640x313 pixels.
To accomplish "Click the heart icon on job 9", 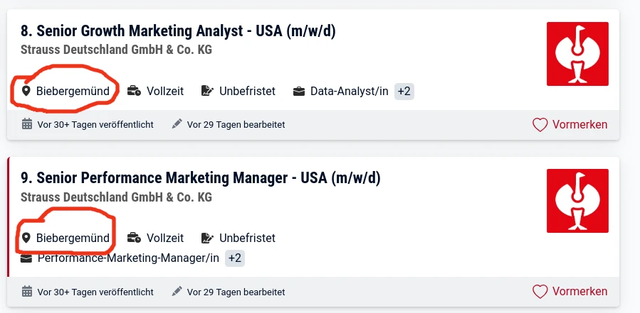I will click(540, 292).
